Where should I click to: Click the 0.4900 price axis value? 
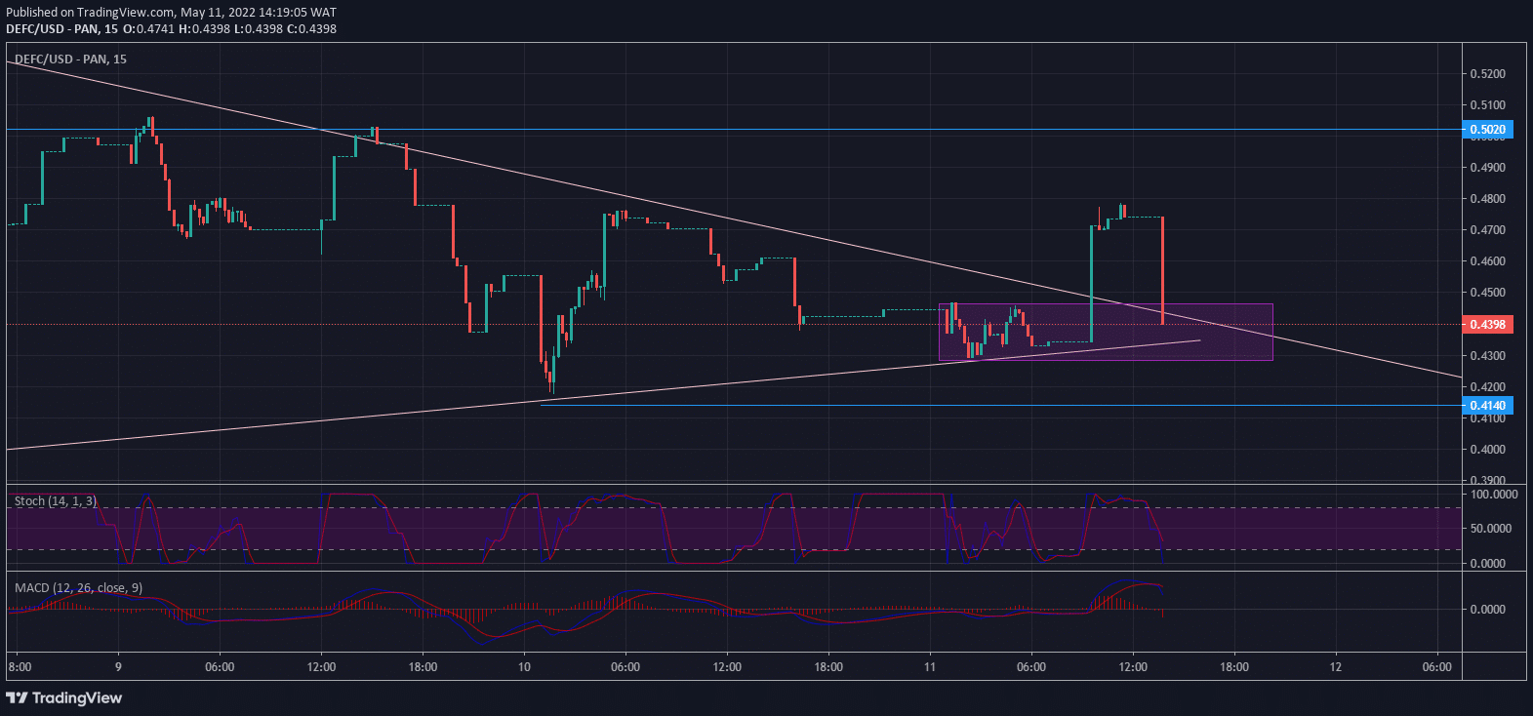click(1488, 168)
